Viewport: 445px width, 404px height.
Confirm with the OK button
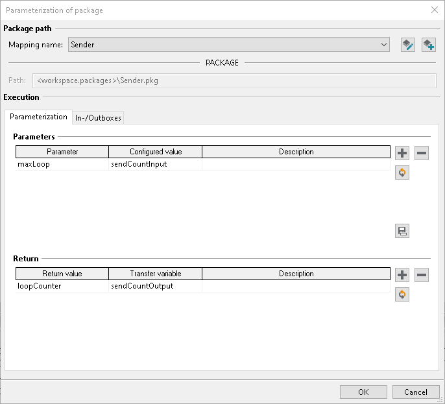(363, 392)
